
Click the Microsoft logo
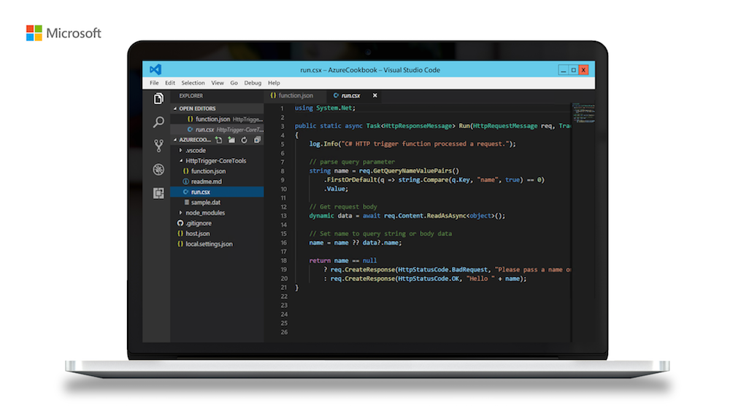click(x=64, y=33)
